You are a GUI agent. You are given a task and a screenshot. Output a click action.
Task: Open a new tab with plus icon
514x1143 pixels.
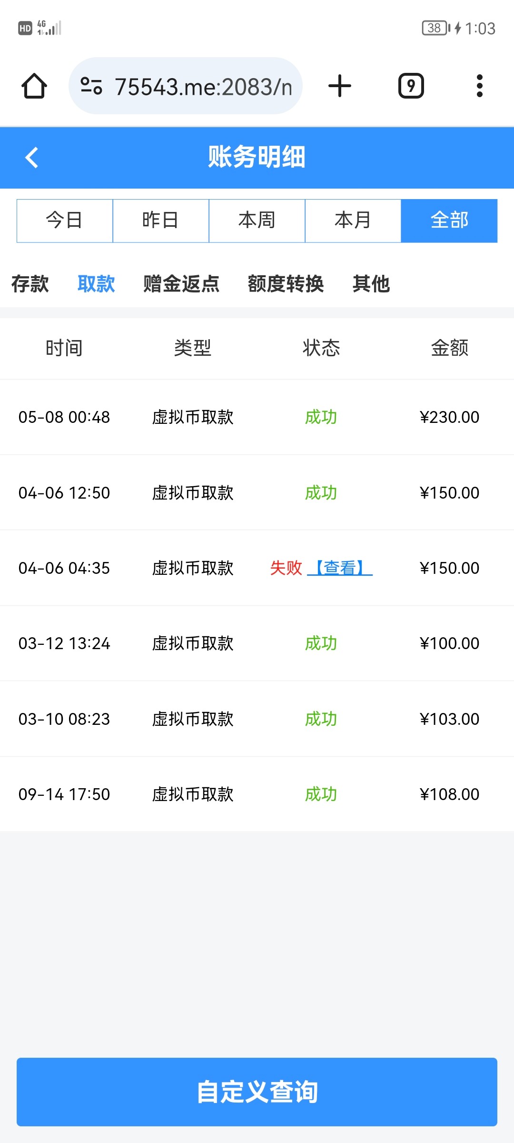[340, 86]
